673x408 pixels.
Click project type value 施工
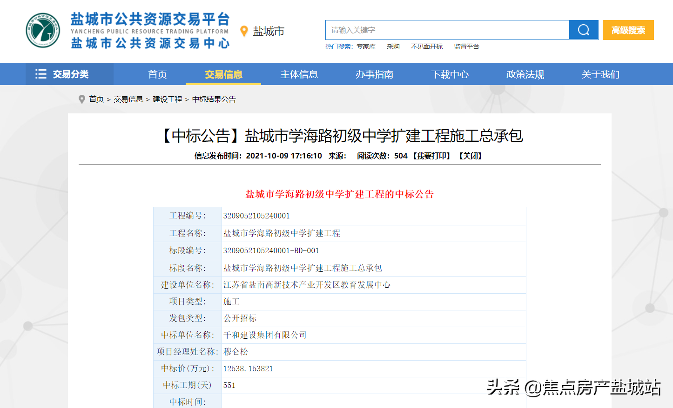tap(231, 301)
